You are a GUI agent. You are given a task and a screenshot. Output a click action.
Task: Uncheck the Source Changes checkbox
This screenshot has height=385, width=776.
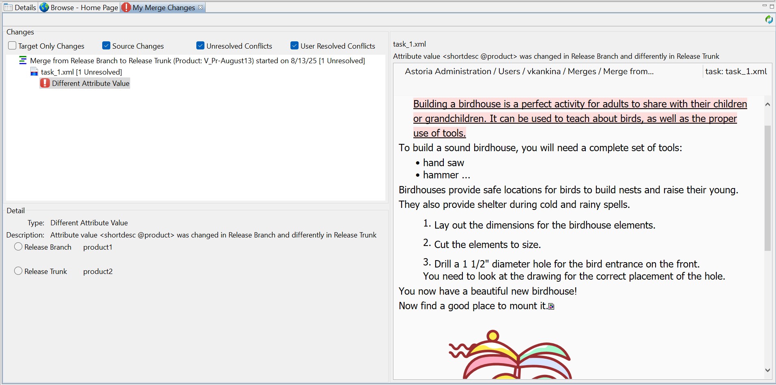pyautogui.click(x=106, y=46)
